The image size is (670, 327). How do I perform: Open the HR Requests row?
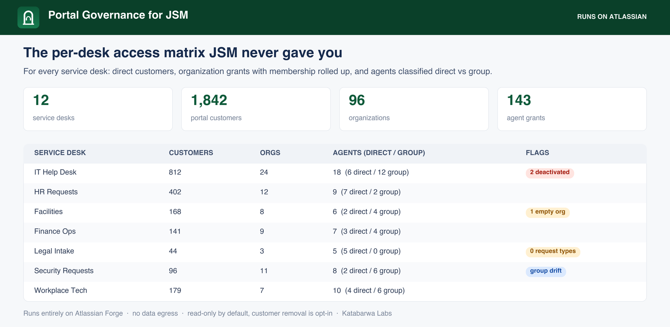click(335, 192)
